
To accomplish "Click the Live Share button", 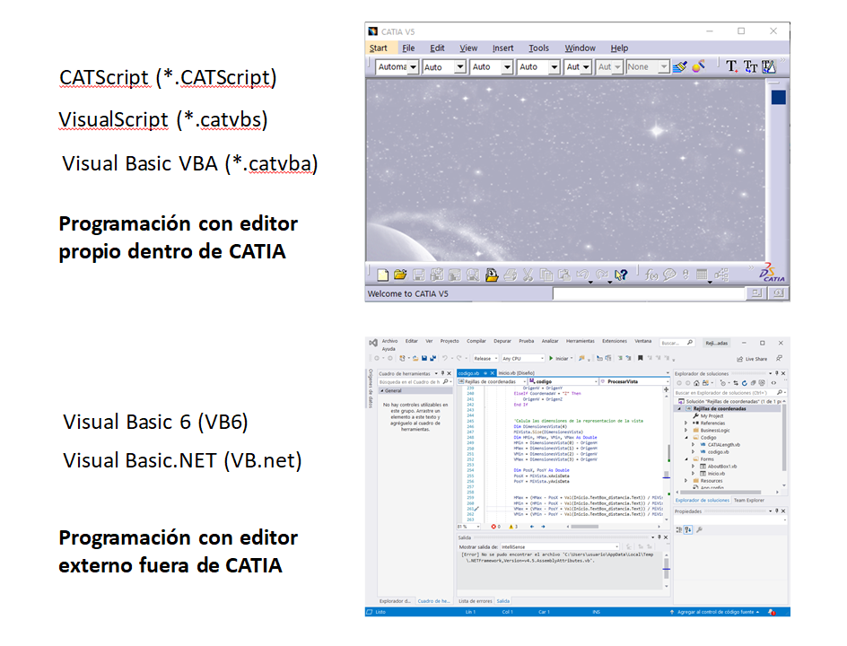I will click(751, 357).
